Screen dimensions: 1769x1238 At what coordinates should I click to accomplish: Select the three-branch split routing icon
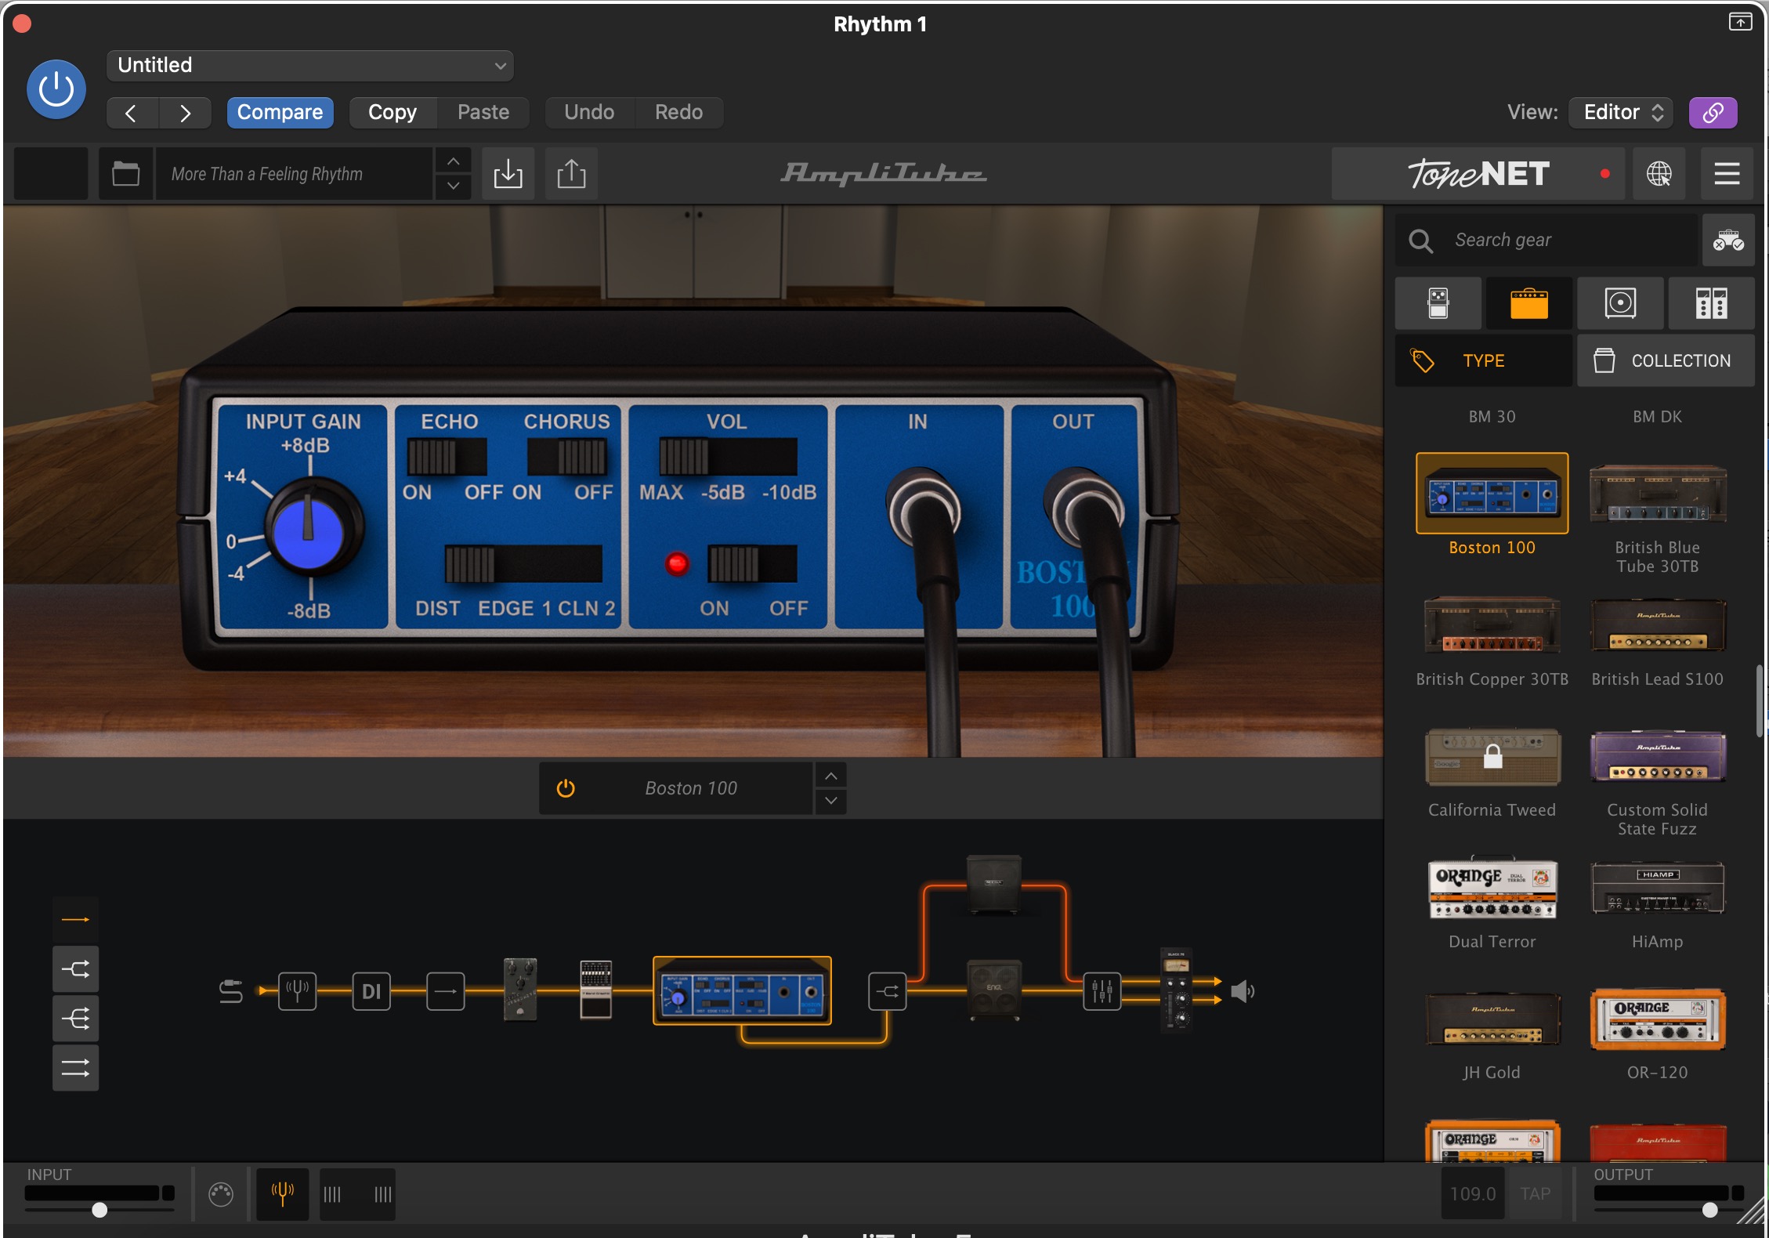pyautogui.click(x=75, y=1019)
